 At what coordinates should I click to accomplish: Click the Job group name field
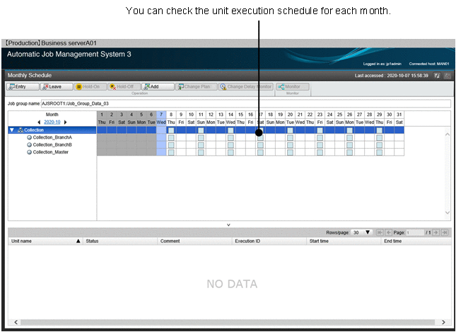[246, 103]
